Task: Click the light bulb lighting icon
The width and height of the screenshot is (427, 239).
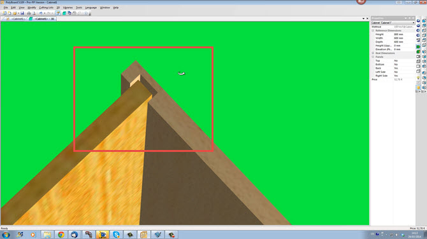Action: 418,78
